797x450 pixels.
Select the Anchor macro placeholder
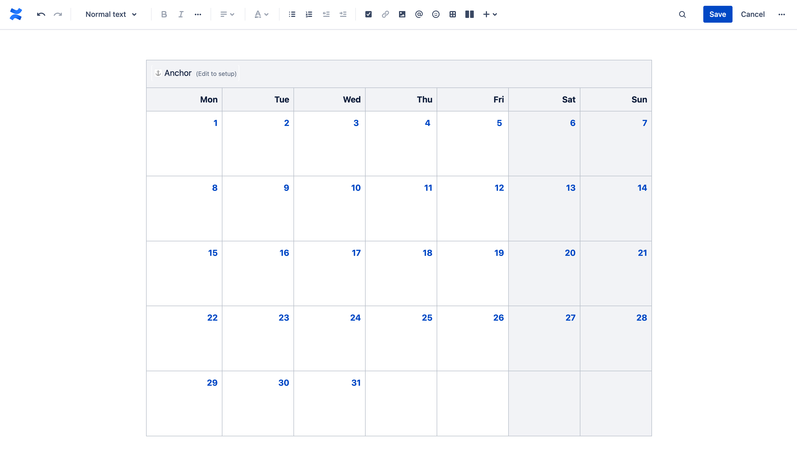point(195,73)
